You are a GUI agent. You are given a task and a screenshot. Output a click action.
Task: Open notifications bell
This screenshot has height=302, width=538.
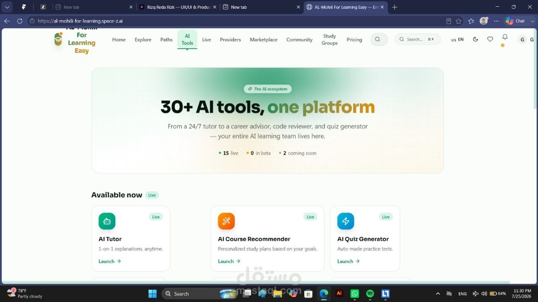pos(505,37)
